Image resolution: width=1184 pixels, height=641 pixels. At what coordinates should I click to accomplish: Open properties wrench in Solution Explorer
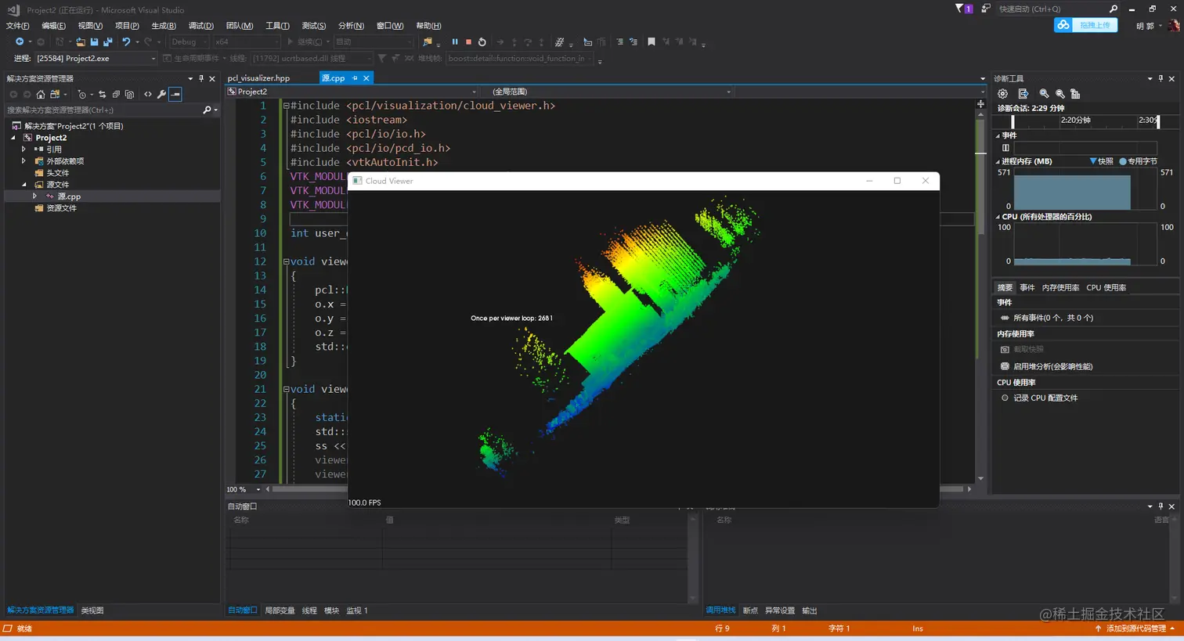pyautogui.click(x=161, y=94)
